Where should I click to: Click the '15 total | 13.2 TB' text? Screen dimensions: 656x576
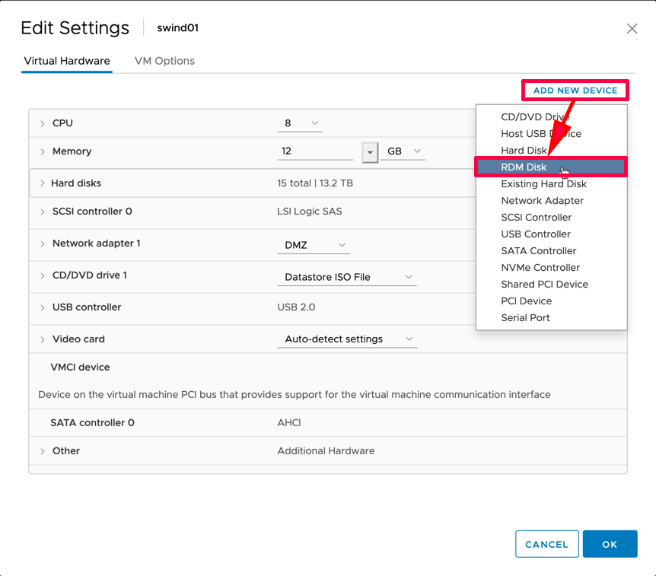coord(315,183)
